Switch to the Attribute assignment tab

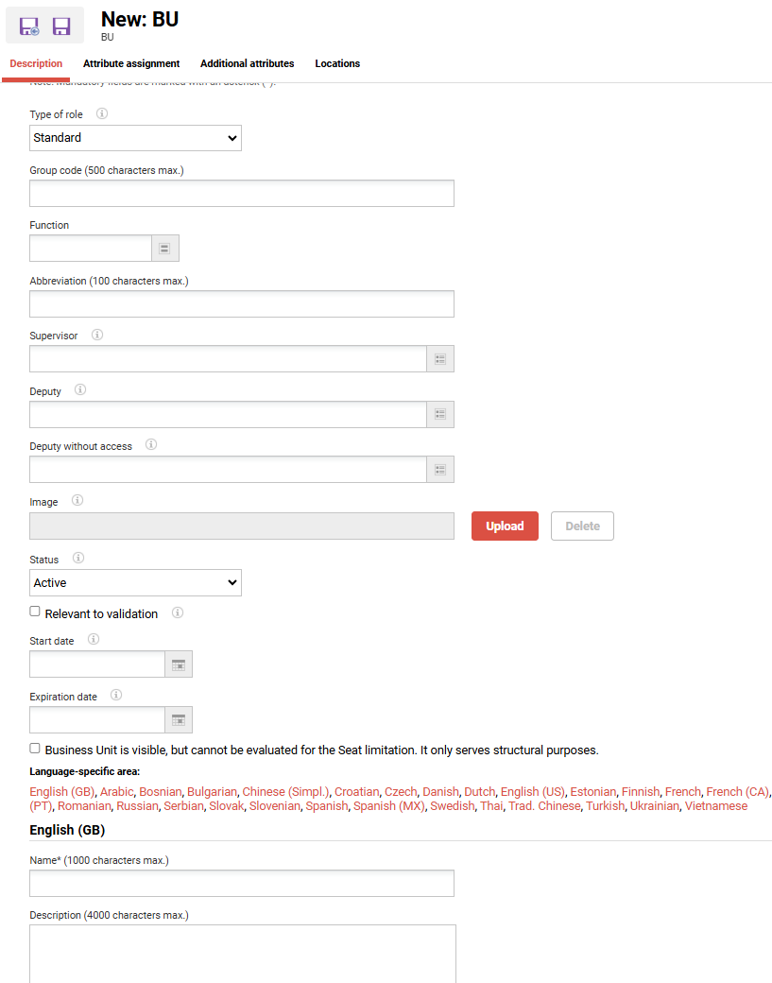pos(131,63)
